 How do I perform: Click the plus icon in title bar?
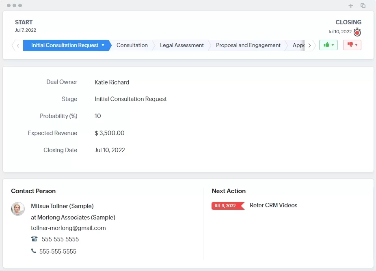click(351, 6)
